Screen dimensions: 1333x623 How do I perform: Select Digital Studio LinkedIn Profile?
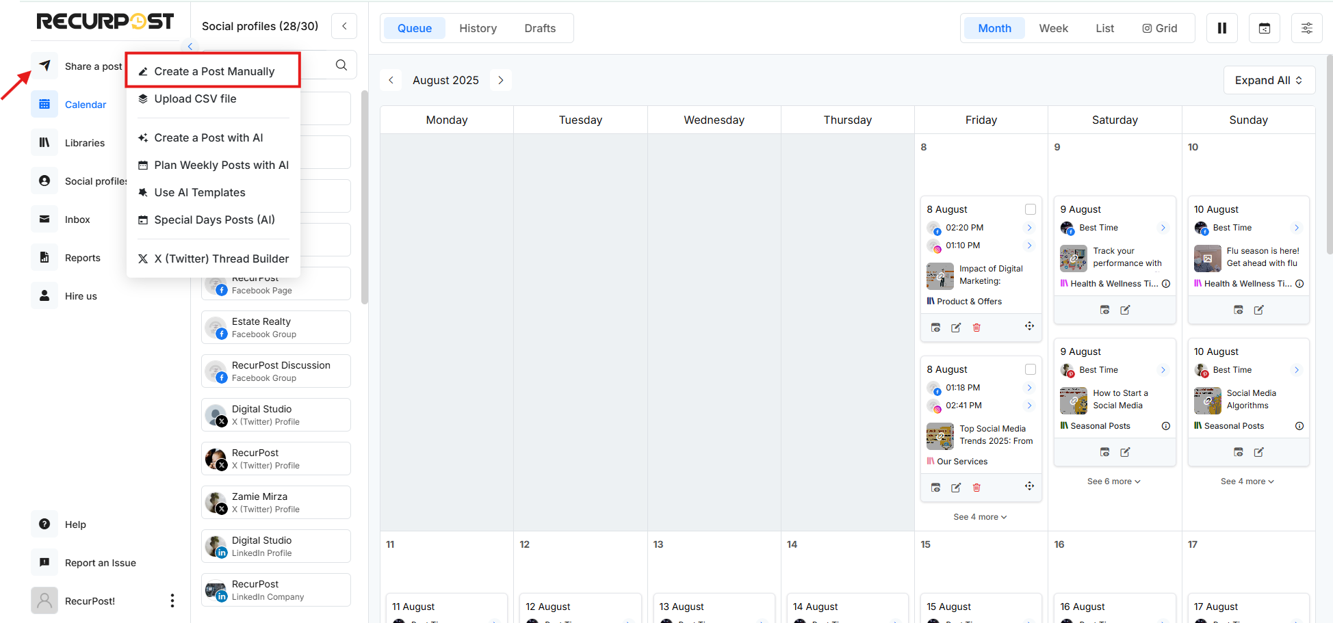pyautogui.click(x=276, y=546)
